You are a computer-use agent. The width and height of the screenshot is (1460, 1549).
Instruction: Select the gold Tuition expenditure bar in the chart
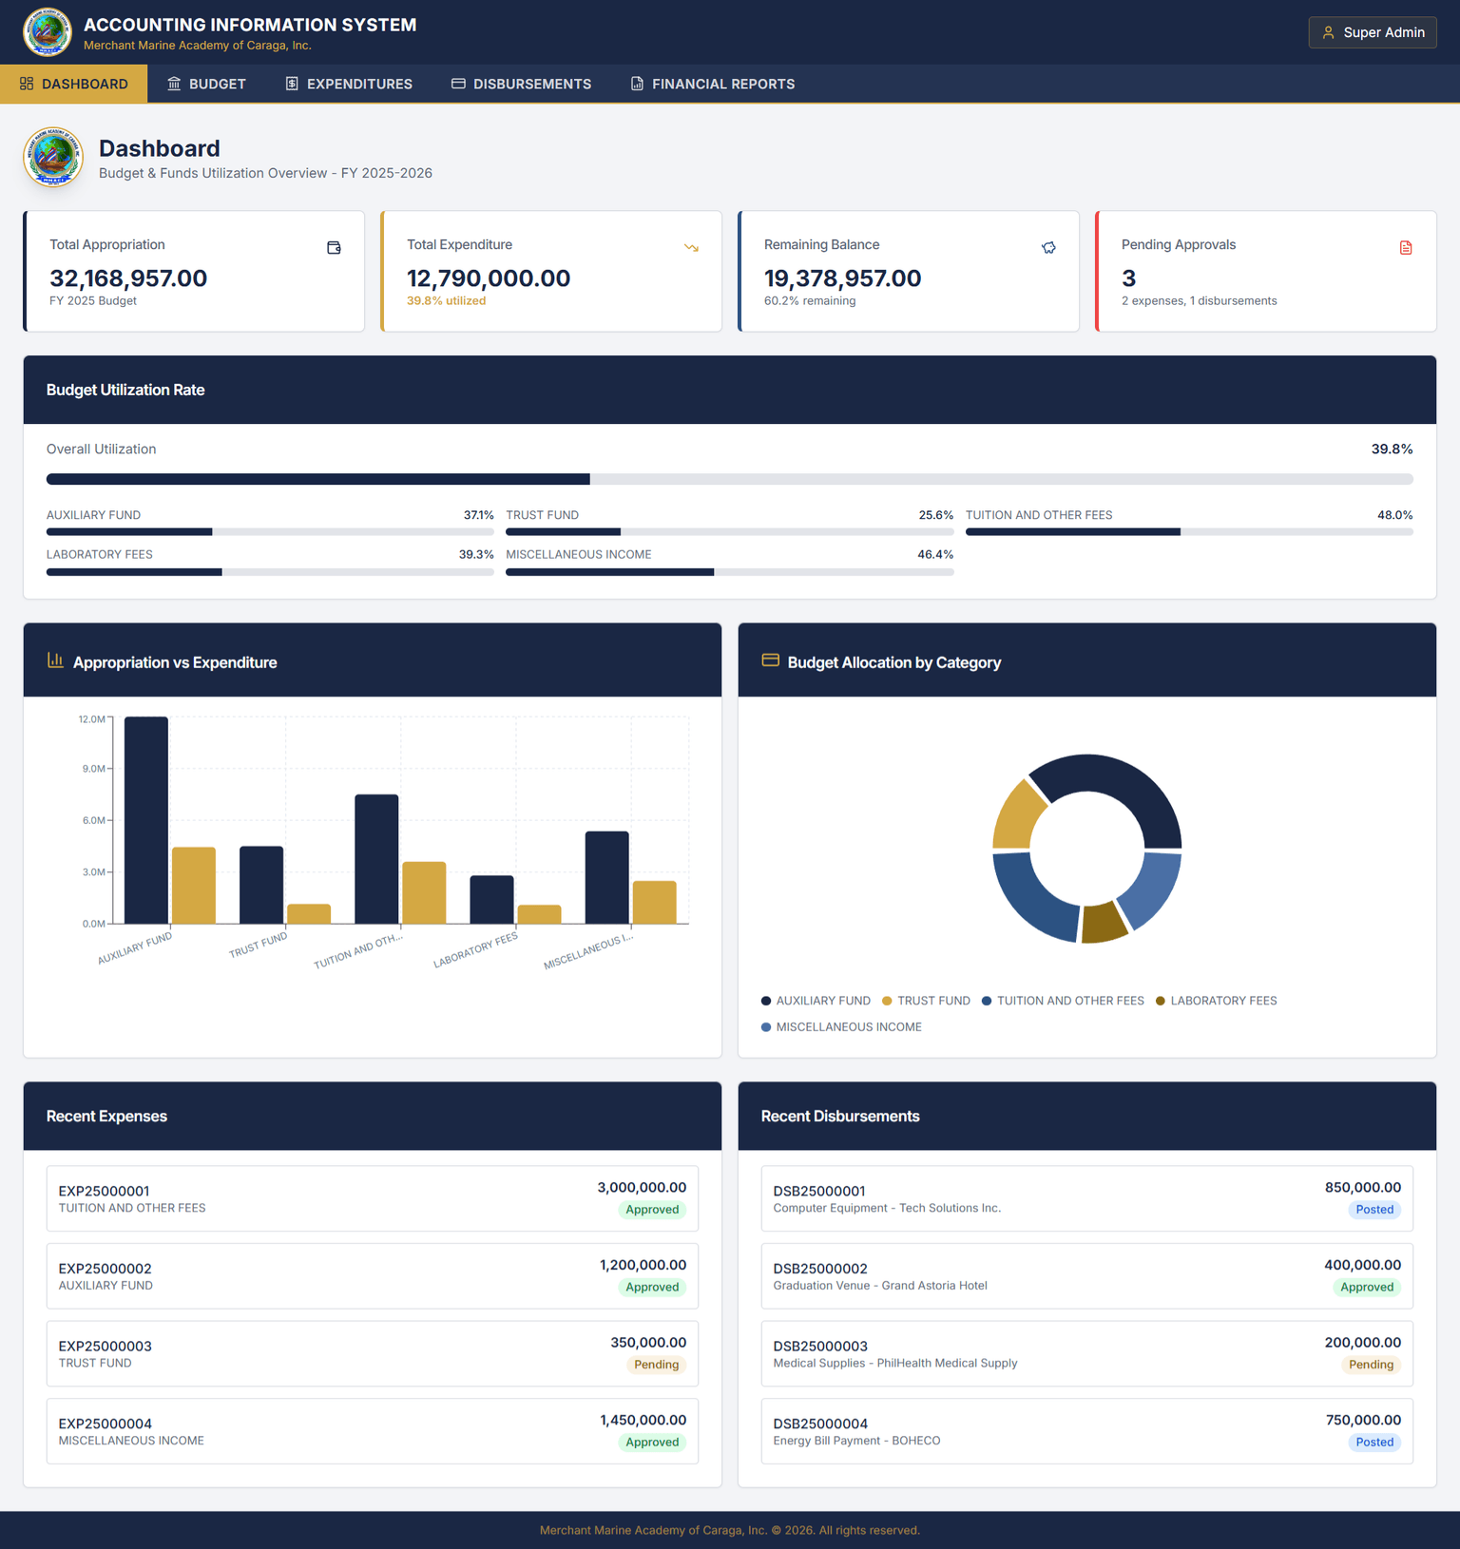tap(424, 892)
